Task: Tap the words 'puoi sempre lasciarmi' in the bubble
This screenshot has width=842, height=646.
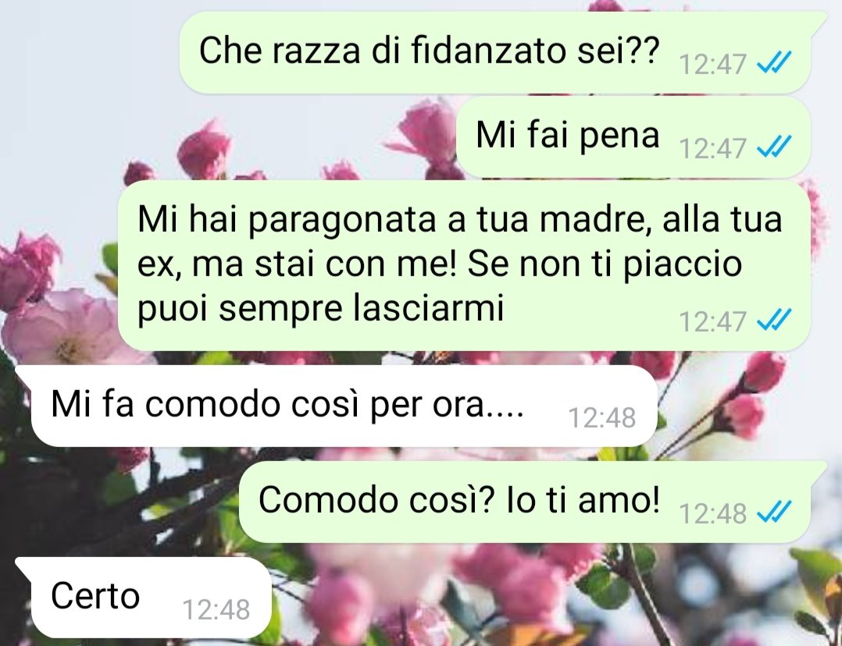Action: pos(320,310)
